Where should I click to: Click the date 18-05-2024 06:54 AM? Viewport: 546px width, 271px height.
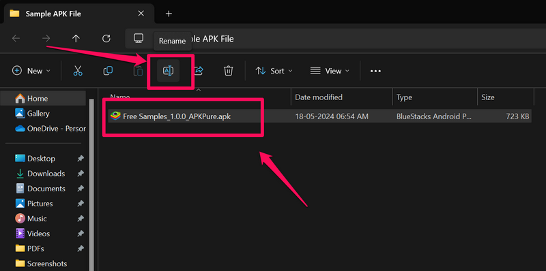coord(332,116)
